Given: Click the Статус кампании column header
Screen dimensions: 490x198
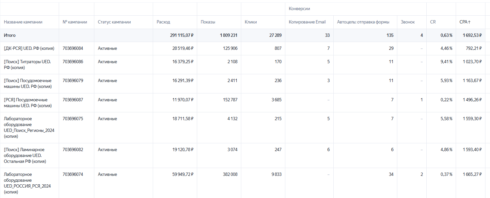Looking at the screenshot, I should (114, 22).
